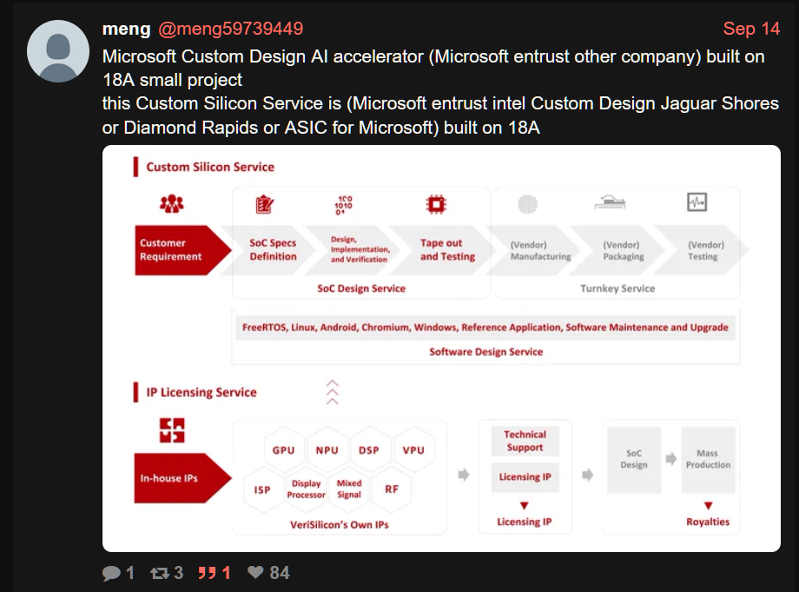Click the heart like icon
This screenshot has width=799, height=592.
pos(255,572)
